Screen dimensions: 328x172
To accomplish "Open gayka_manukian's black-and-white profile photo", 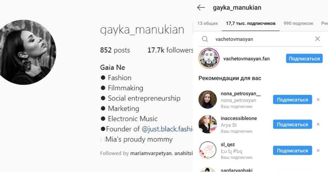I will tap(26, 52).
